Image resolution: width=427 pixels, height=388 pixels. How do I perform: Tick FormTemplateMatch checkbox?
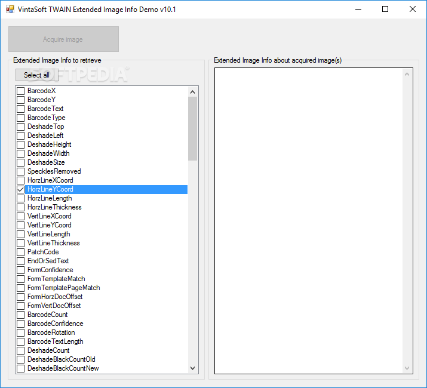(21, 279)
